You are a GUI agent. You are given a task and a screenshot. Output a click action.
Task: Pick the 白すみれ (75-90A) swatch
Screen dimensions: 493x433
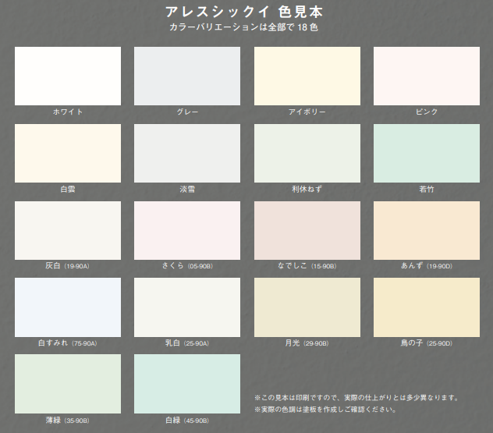tap(68, 307)
